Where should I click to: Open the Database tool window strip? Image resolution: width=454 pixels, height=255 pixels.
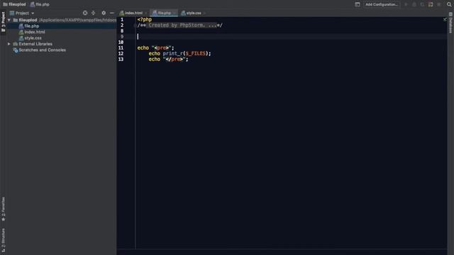450,23
